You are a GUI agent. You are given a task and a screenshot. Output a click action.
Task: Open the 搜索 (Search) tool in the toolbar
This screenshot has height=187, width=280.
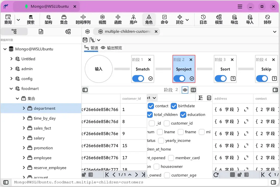point(31,19)
